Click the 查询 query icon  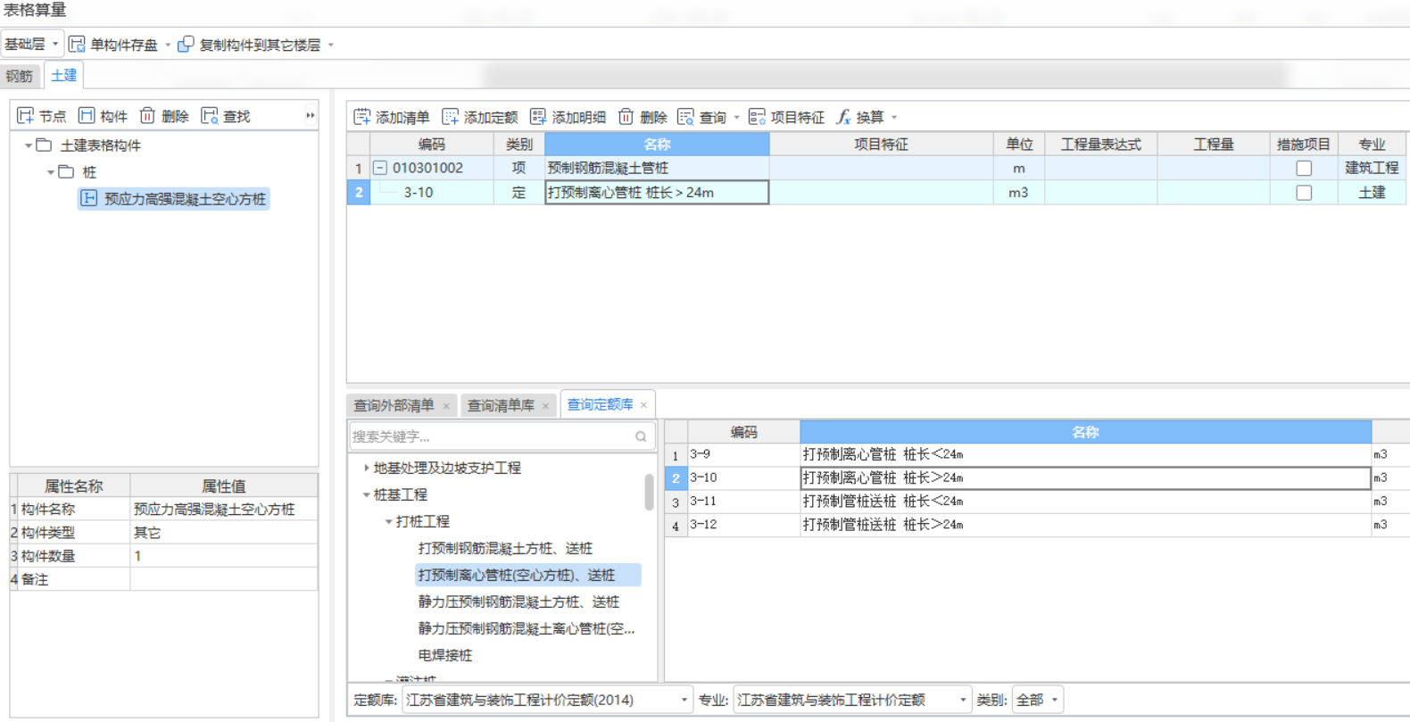(x=685, y=117)
